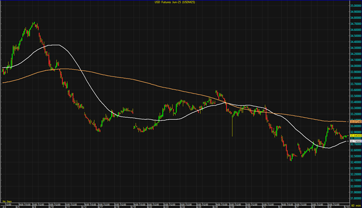Screen dimensions: 362x208
Task: Click the 32.00000 price axis label
Action: (356, 186)
